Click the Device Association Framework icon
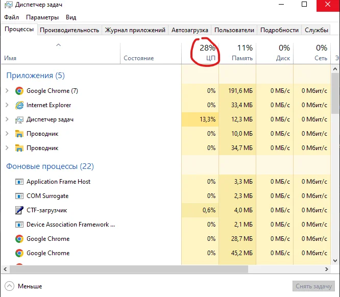 [19, 225]
